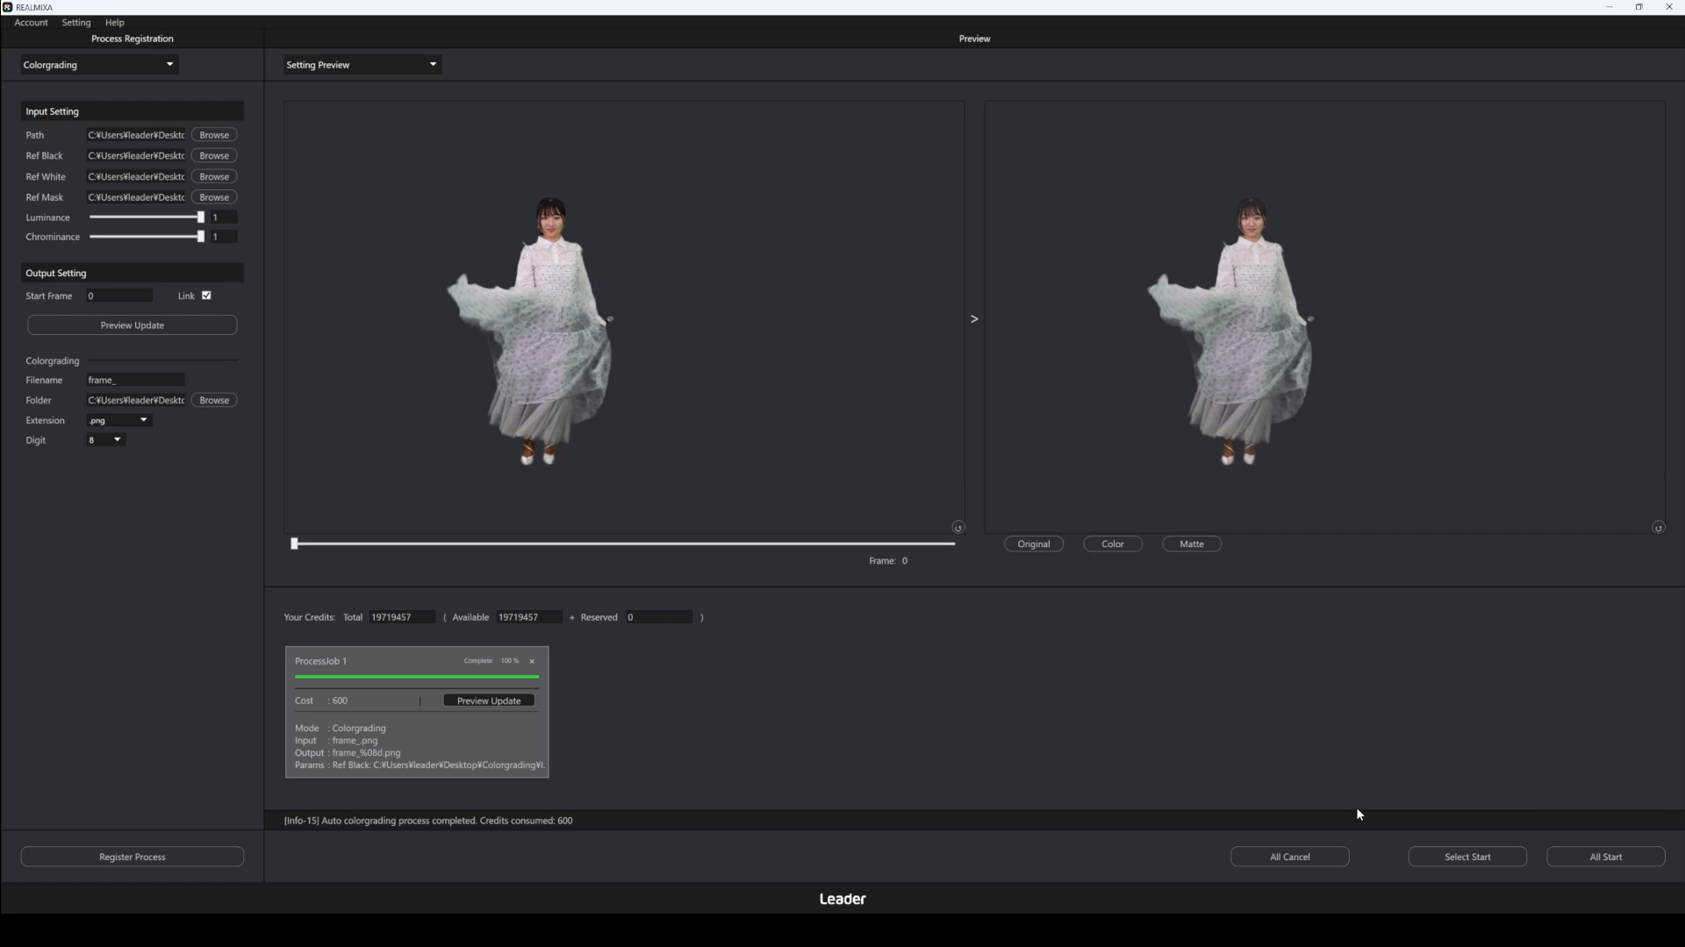Click the Select Start button
This screenshot has height=947, width=1685.
(1467, 857)
